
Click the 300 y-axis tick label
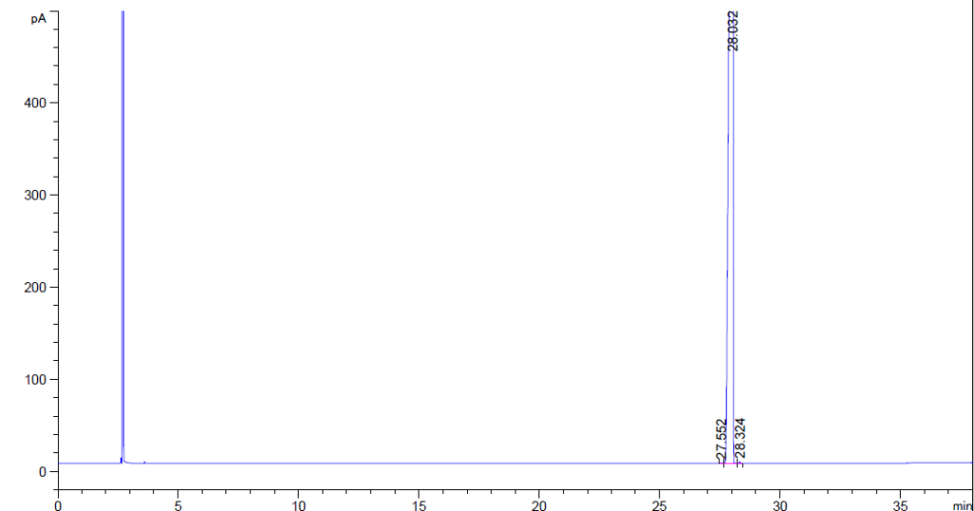(36, 196)
